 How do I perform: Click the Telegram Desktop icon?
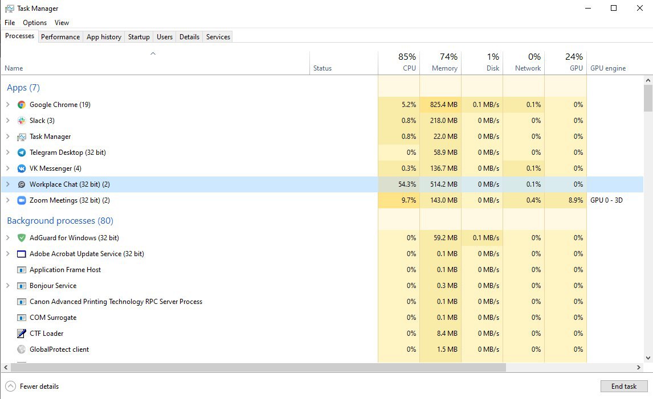pyautogui.click(x=22, y=153)
